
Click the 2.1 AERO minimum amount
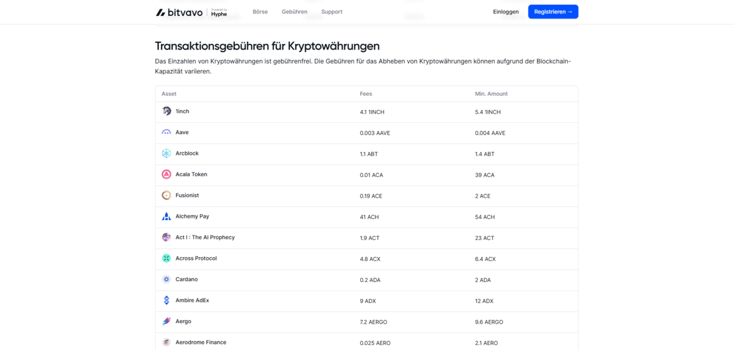point(486,343)
